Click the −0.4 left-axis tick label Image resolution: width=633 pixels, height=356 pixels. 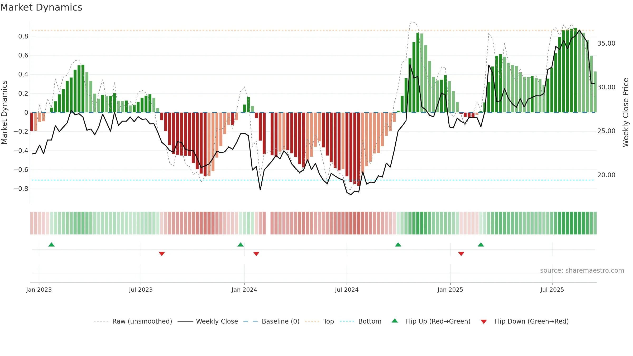tap(21, 151)
